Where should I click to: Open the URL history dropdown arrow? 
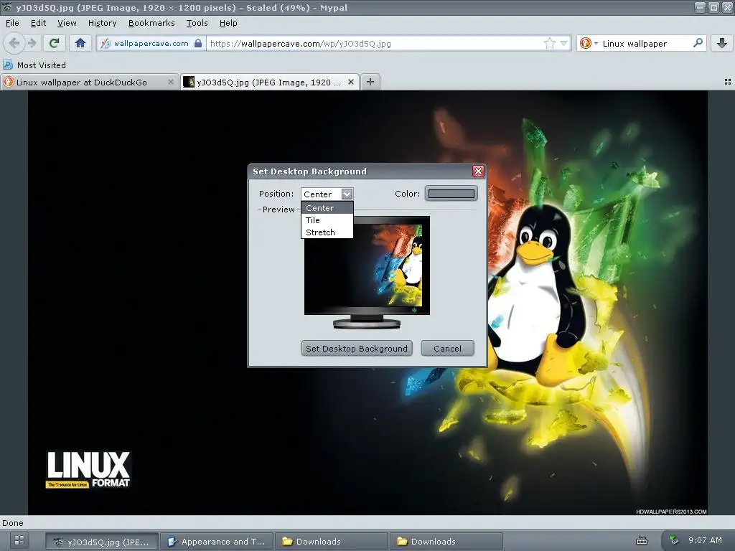[564, 44]
